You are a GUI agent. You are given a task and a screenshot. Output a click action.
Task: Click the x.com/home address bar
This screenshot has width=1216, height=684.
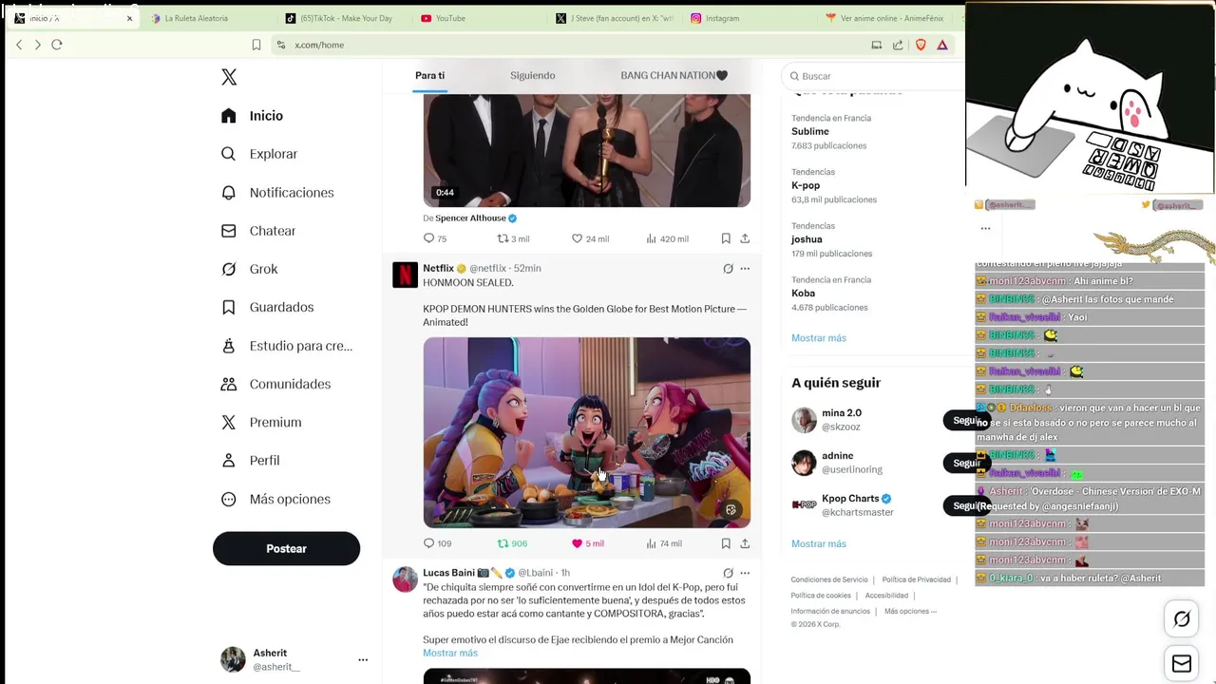570,45
